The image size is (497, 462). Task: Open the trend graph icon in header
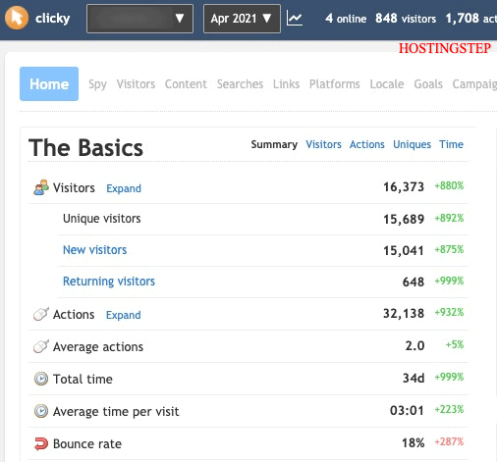pos(295,19)
